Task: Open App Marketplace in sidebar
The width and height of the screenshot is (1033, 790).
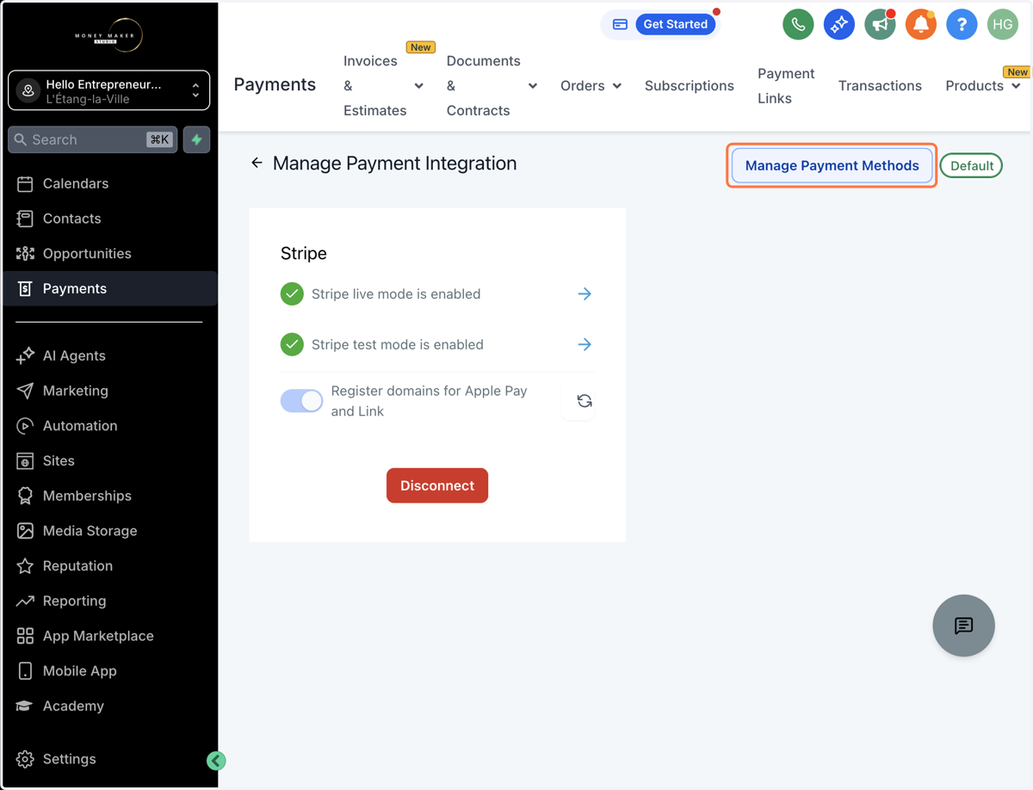Action: click(x=109, y=636)
